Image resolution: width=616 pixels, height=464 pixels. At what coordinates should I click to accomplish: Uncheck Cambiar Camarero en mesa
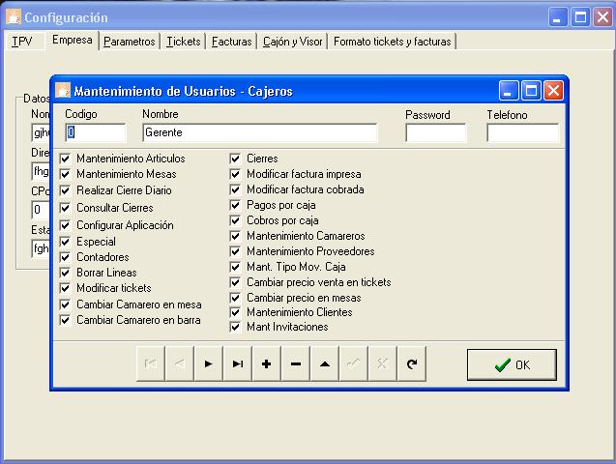(65, 304)
